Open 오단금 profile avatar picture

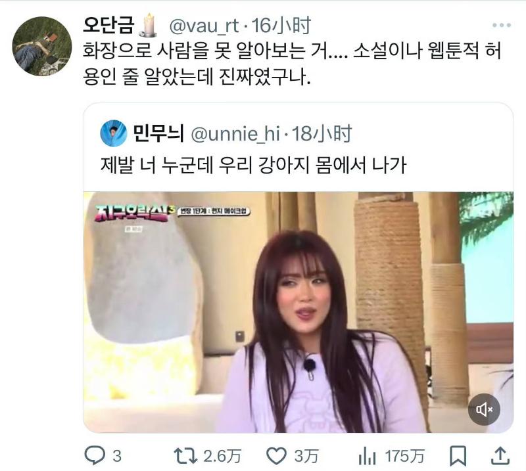[42, 46]
